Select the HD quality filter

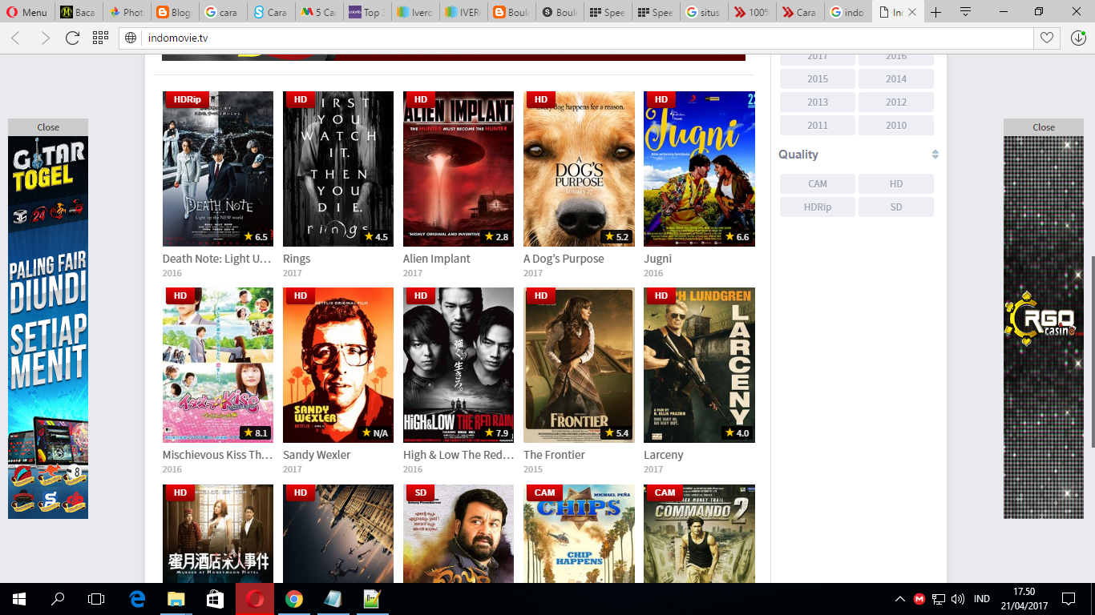pyautogui.click(x=896, y=183)
